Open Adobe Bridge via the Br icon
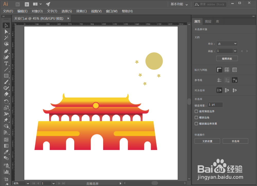The width and height of the screenshot is (257, 186). [x=17, y=4]
